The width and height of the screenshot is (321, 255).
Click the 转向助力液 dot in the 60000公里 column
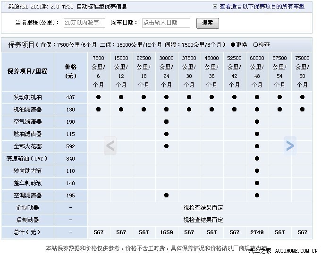pos(257,171)
